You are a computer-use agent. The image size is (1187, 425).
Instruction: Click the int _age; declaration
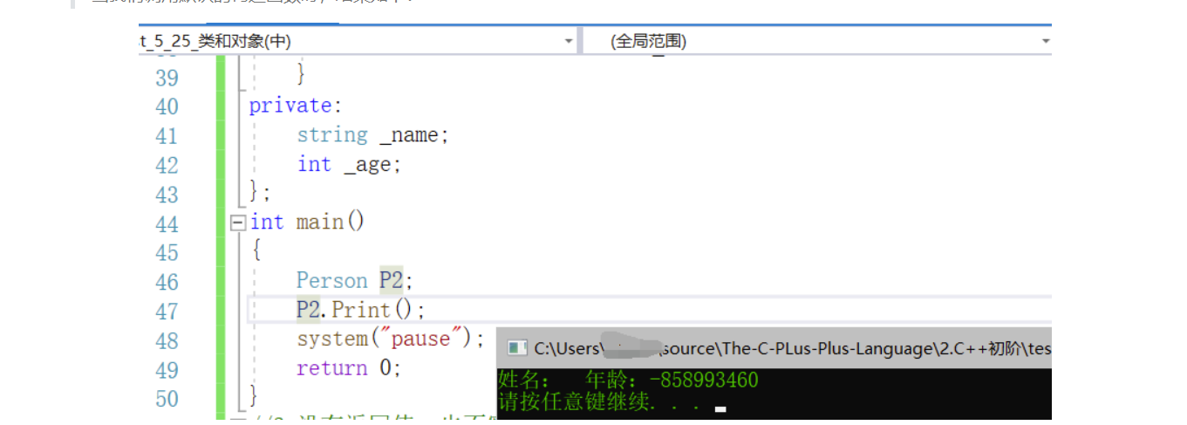[349, 164]
